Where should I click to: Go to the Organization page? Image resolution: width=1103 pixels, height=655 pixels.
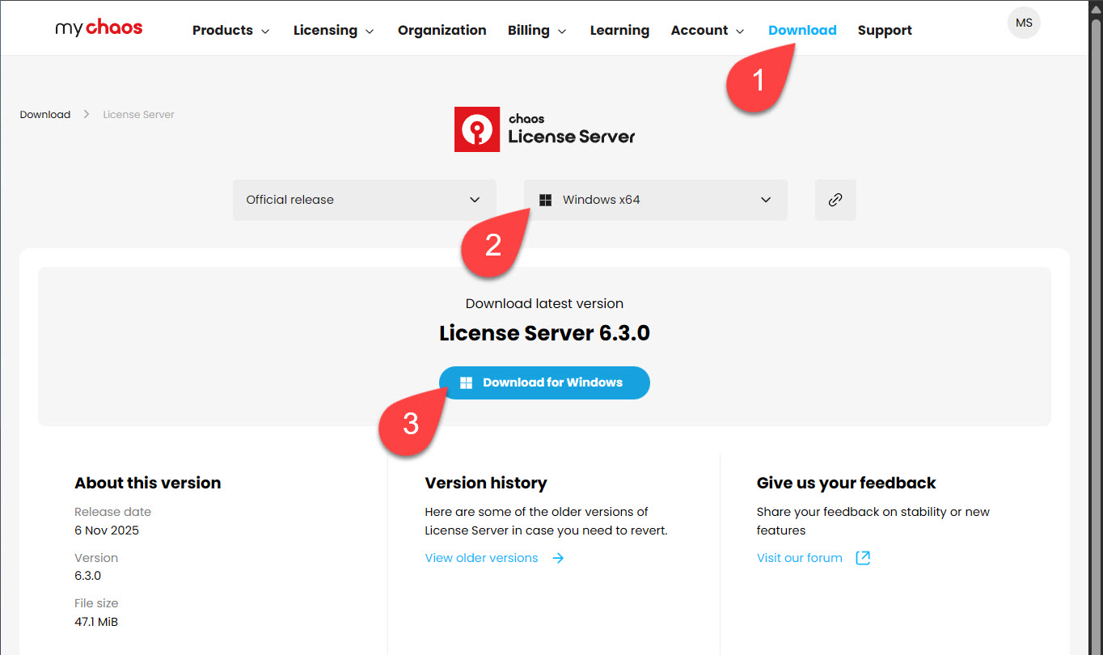tap(442, 31)
